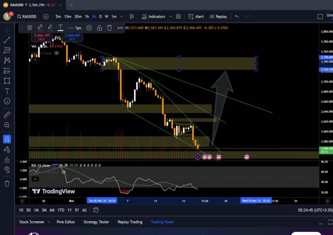
Task: Expand the timeframe interval dropdown chevron
Action: point(121,16)
